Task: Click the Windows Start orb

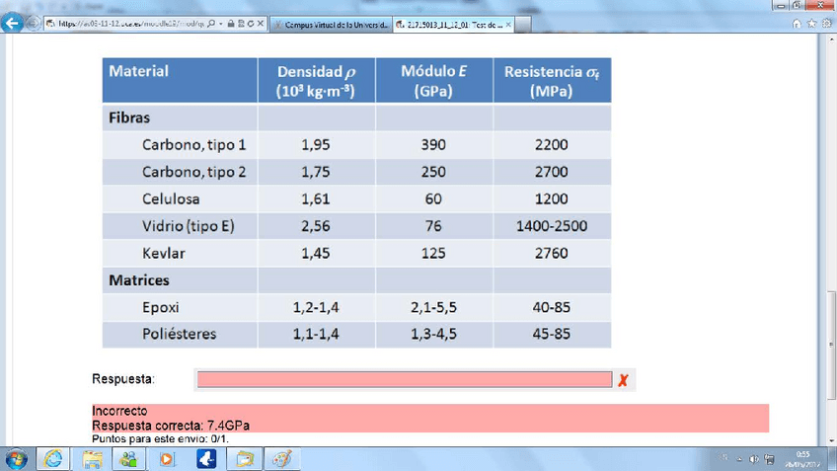Action: 17,459
